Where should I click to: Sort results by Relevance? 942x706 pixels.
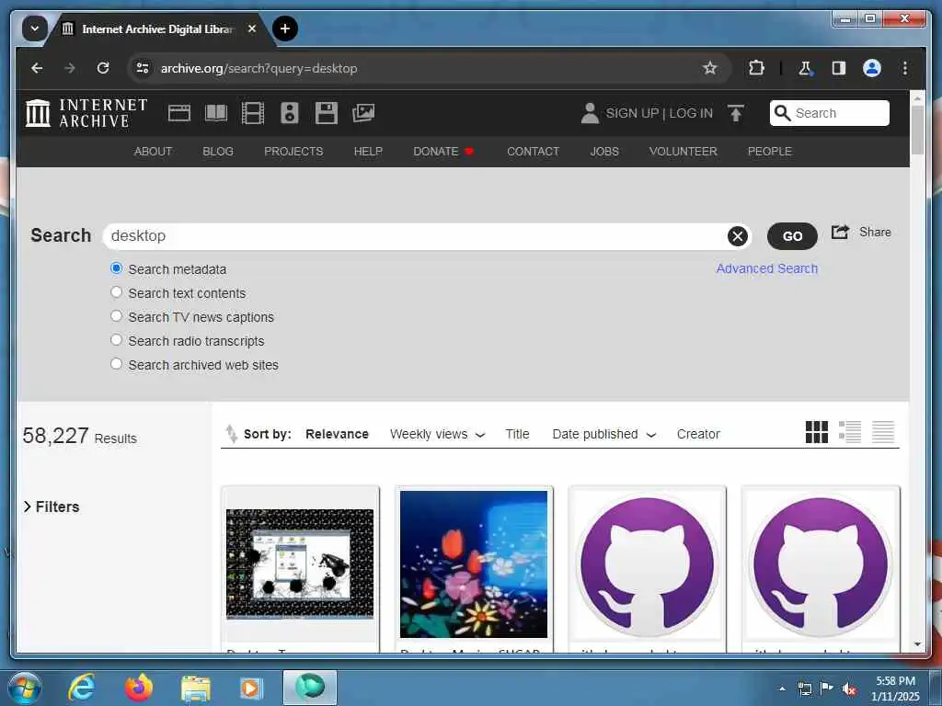(x=337, y=434)
